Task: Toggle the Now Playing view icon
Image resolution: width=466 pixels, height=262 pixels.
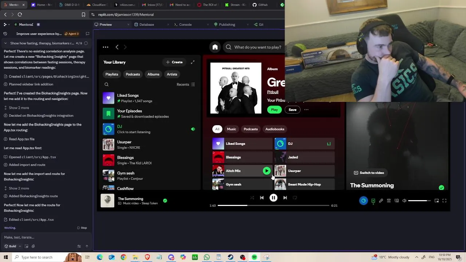Action: click(x=373, y=201)
